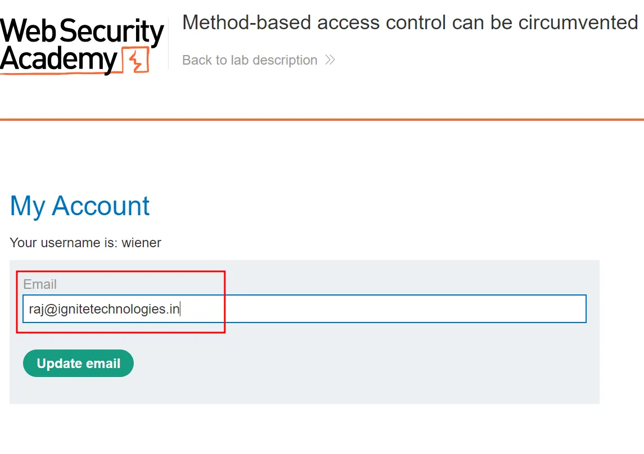Click the lab title heading text

coord(410,22)
